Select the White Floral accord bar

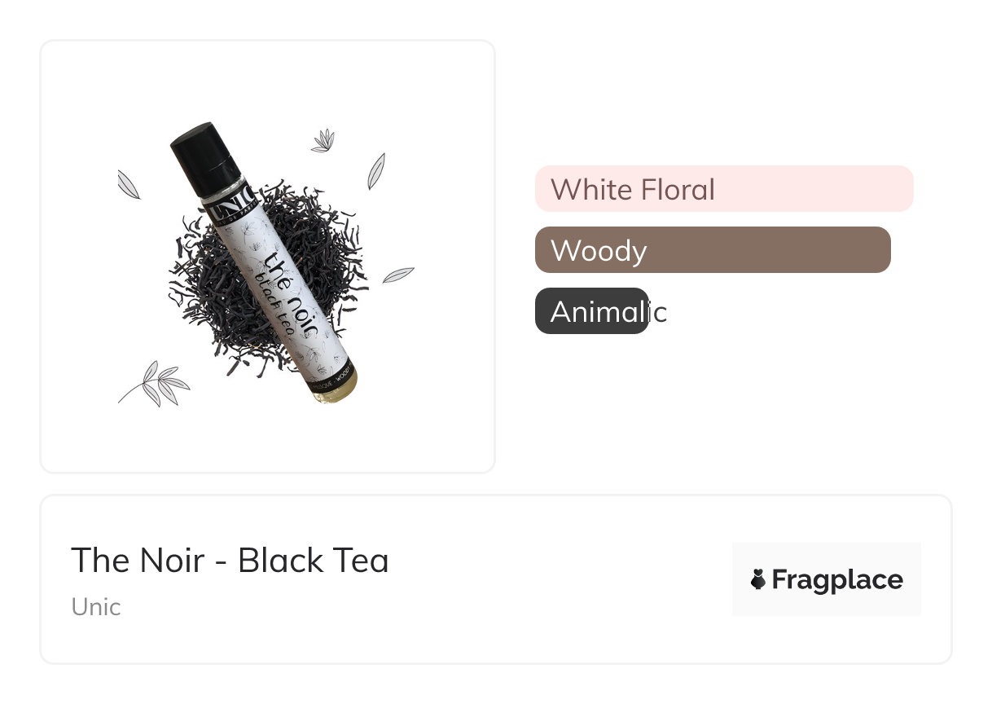pyautogui.click(x=723, y=189)
